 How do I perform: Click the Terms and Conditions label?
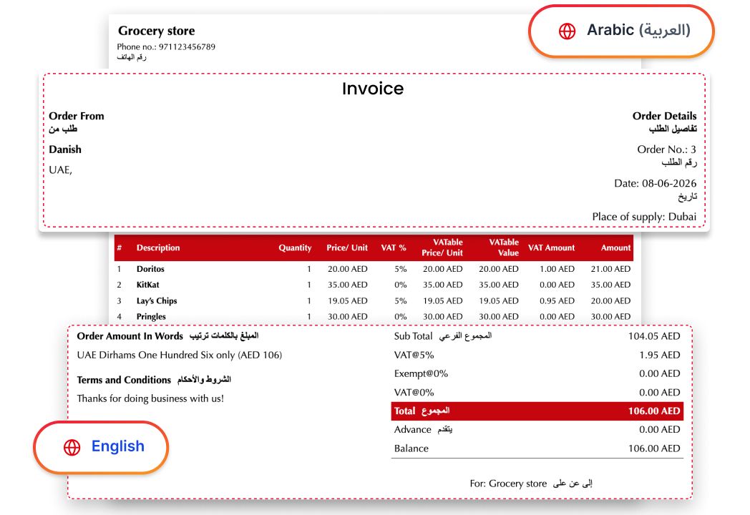124,380
